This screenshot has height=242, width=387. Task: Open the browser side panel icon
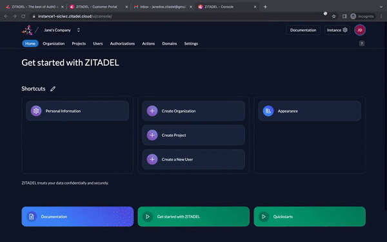344,16
